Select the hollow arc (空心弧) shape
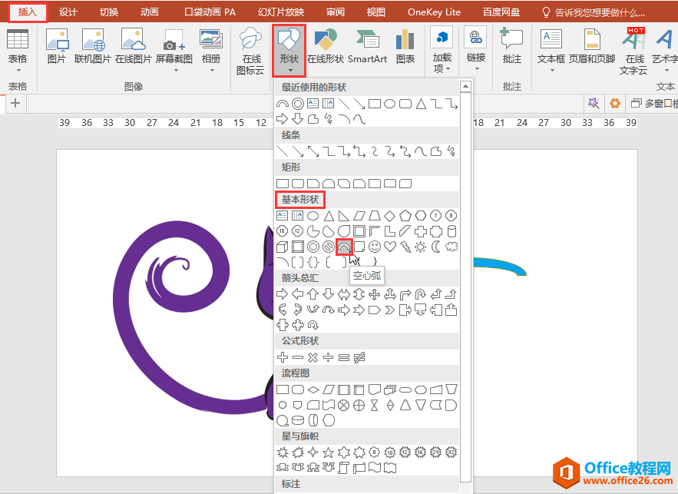This screenshot has height=494, width=678. pos(344,247)
